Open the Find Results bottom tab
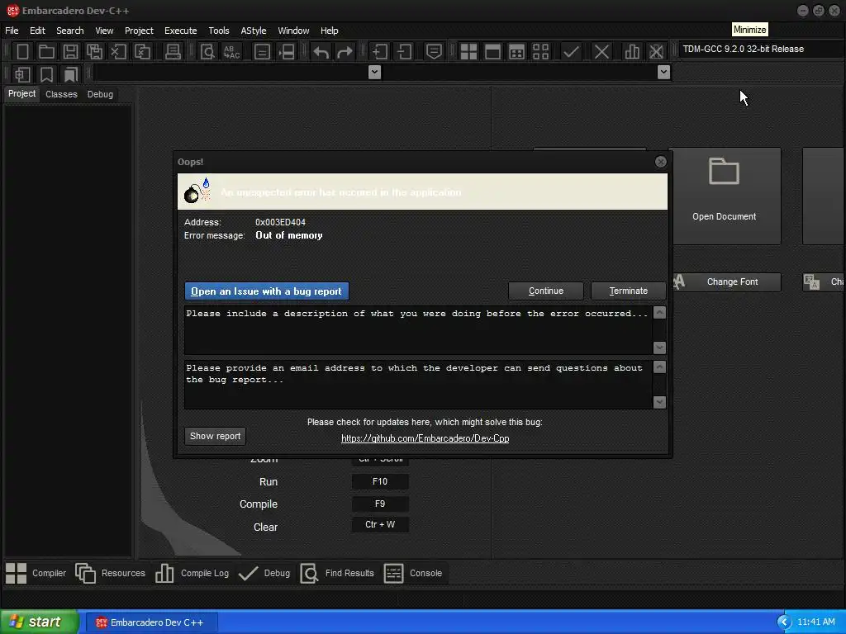Image resolution: width=846 pixels, height=634 pixels. coord(337,573)
